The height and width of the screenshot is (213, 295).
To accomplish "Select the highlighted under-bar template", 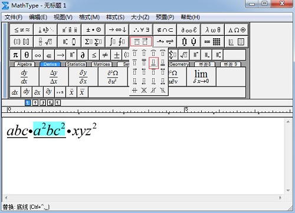I will (x=153, y=63).
